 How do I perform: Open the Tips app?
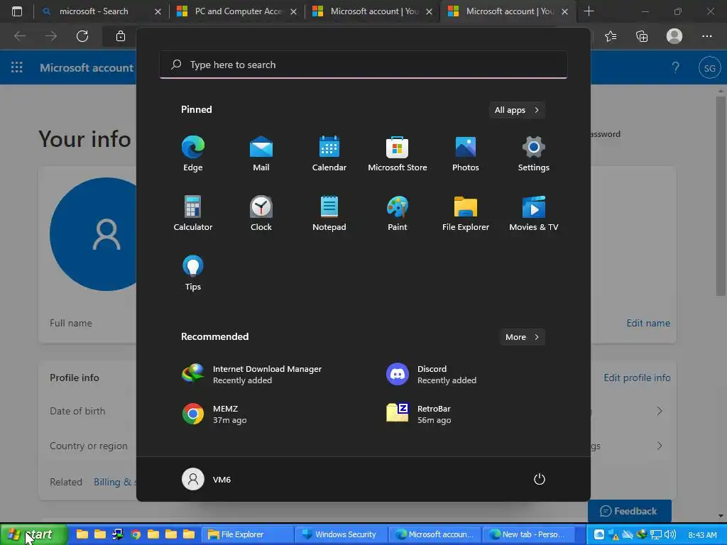193,273
